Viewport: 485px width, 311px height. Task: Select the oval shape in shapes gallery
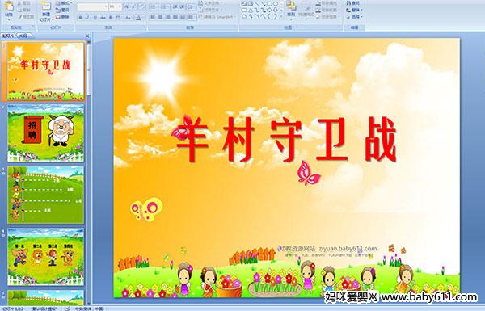[276, 4]
